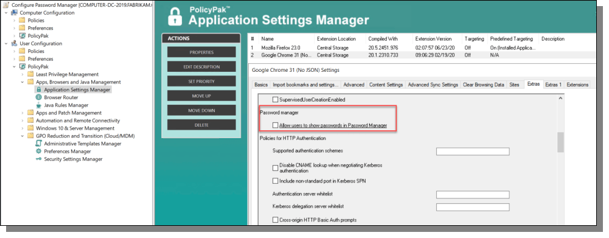Click Supported authentication schemes input field
The image size is (609, 238).
(473, 152)
